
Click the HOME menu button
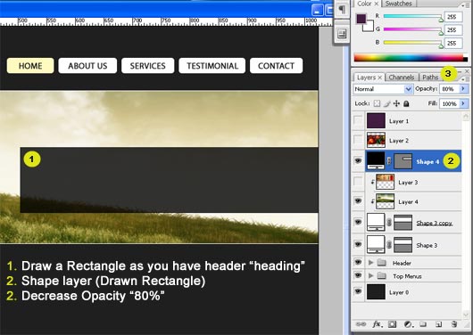coord(30,66)
